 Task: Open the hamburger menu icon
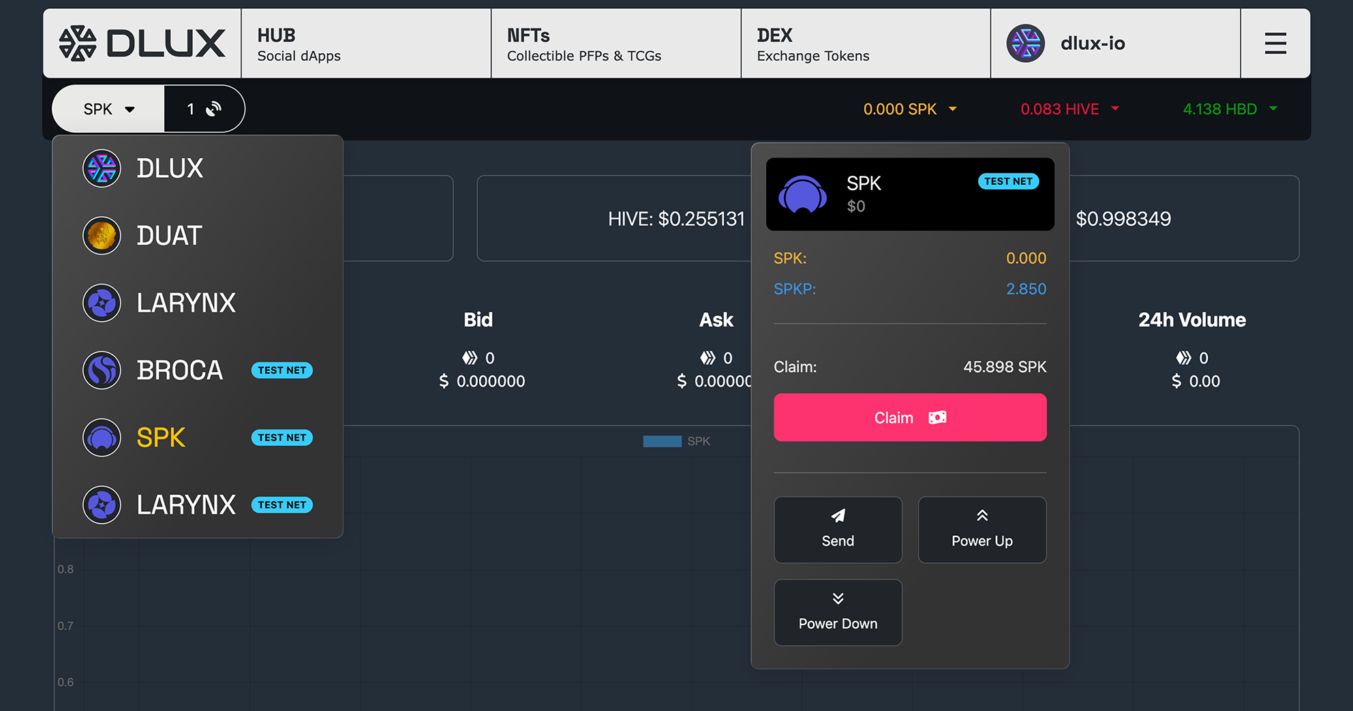pos(1275,44)
